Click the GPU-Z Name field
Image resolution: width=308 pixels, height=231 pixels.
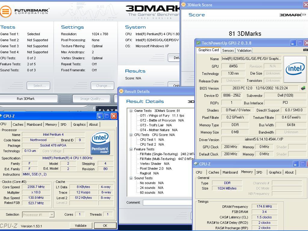click(x=251, y=59)
